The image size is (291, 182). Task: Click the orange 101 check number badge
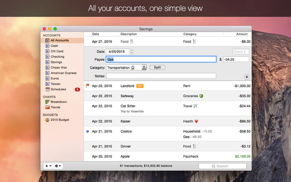click(140, 86)
